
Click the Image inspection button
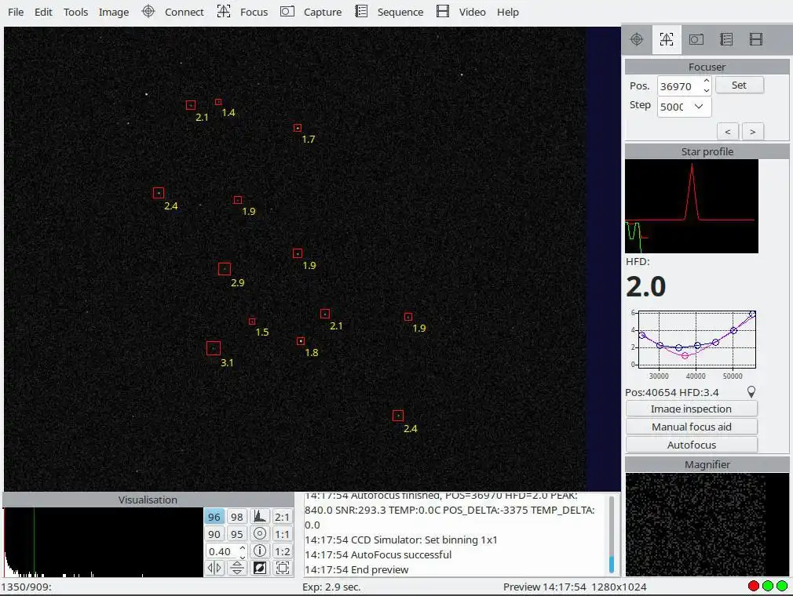coord(691,409)
